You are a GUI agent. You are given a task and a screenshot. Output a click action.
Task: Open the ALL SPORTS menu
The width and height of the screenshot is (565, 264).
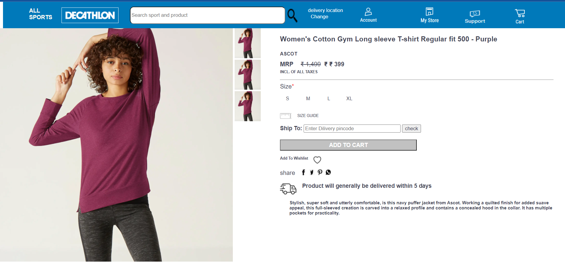click(41, 14)
